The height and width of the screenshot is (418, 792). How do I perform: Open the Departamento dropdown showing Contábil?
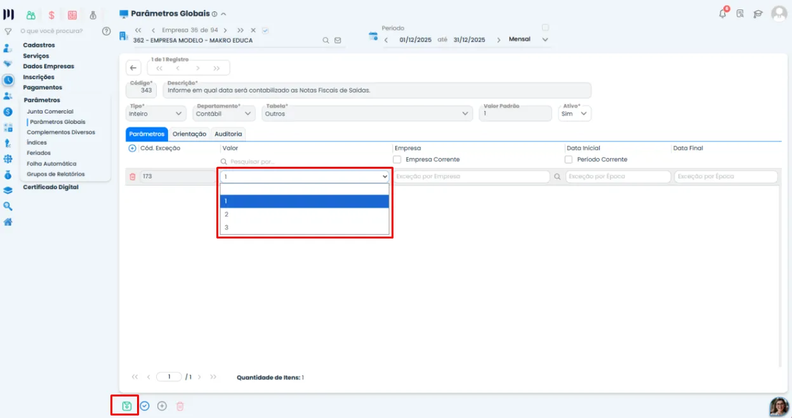coord(224,114)
